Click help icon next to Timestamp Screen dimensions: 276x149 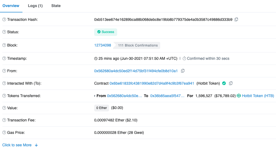[4, 58]
